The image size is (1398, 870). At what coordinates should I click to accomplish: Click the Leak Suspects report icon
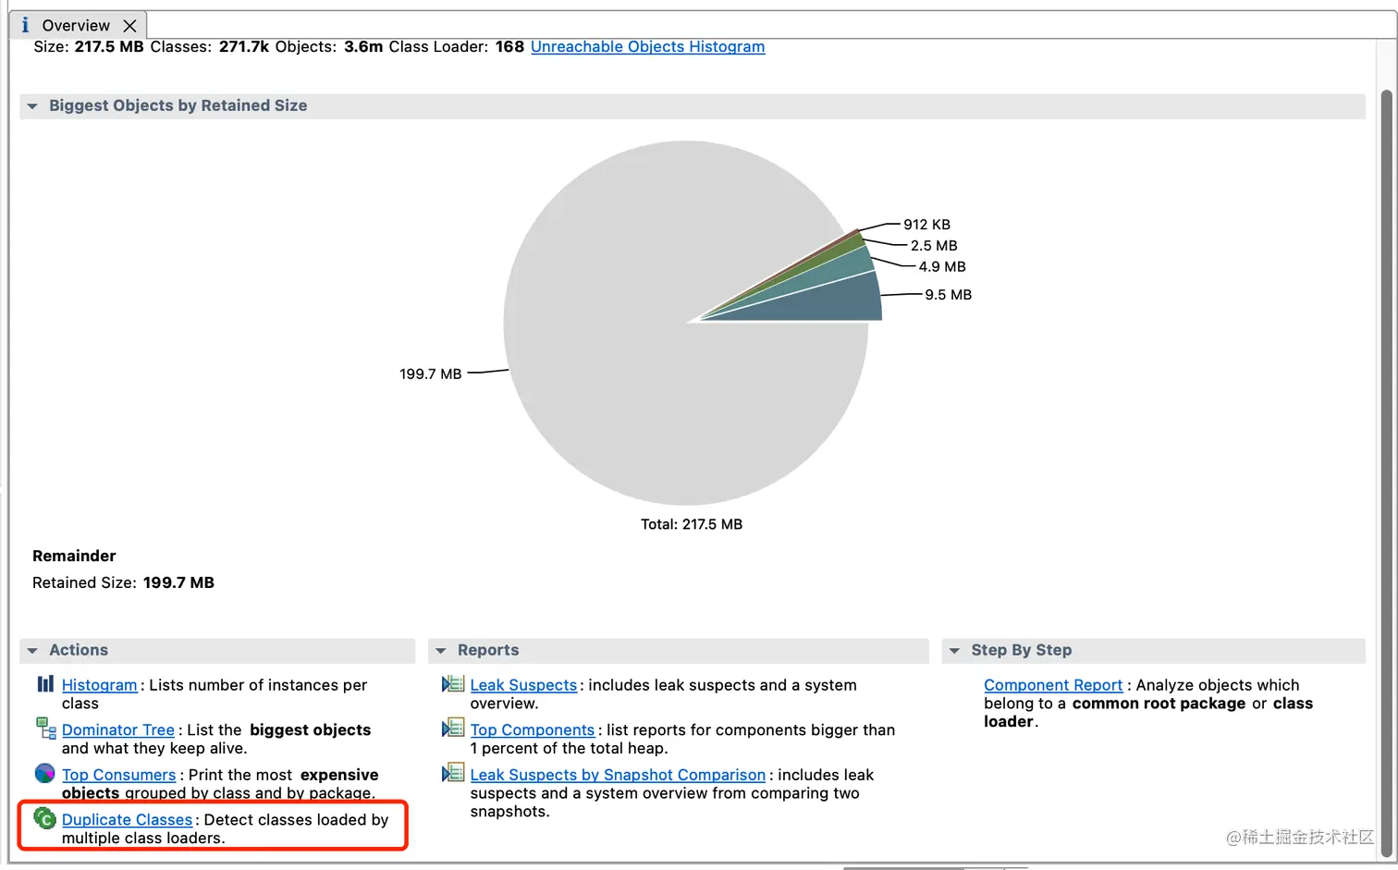coord(453,684)
